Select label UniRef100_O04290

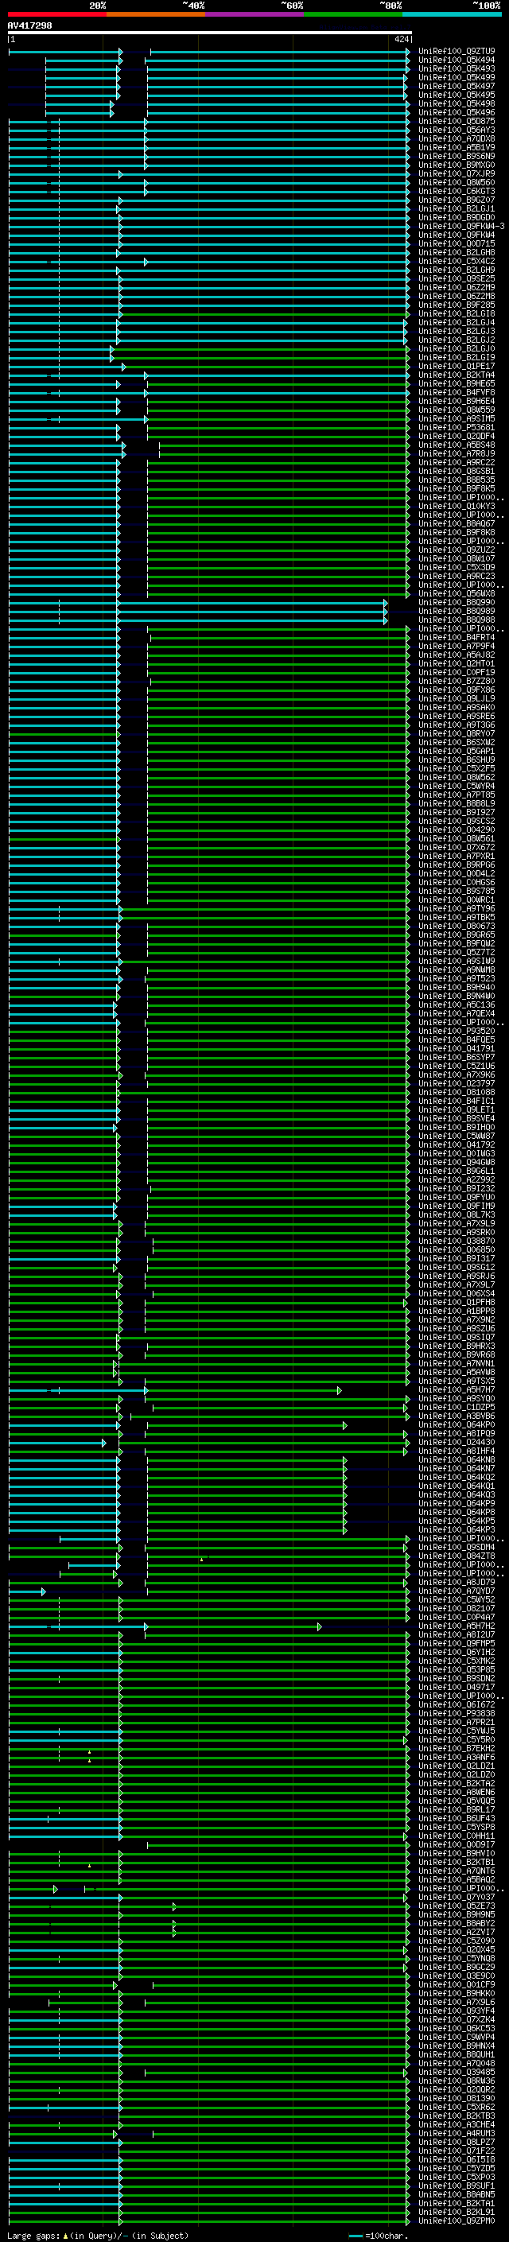(x=457, y=830)
